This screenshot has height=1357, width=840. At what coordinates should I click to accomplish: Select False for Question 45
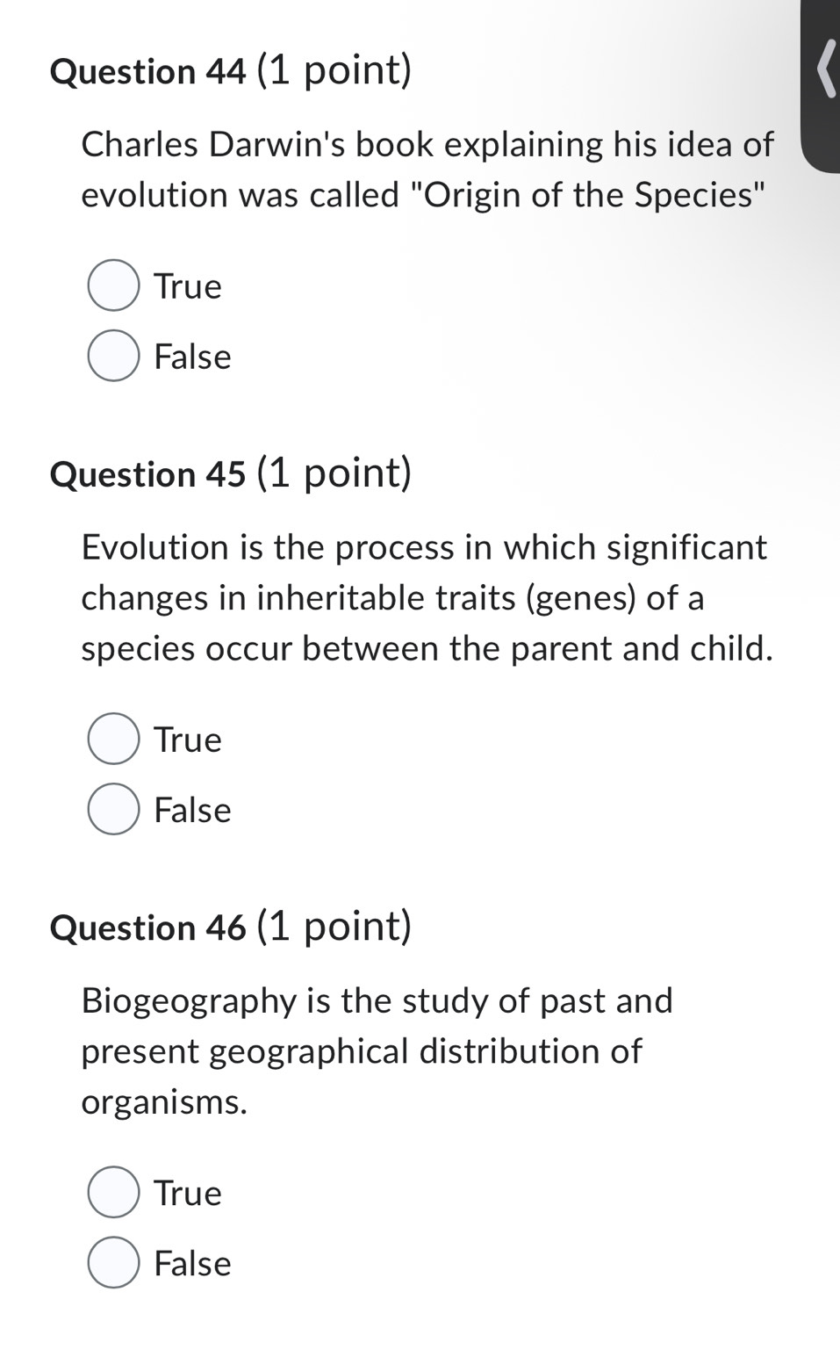(112, 810)
